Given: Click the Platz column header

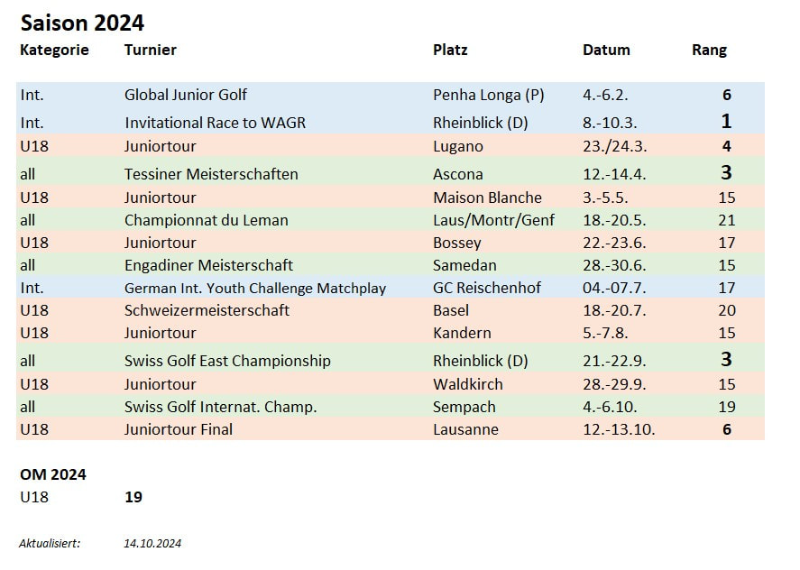Looking at the screenshot, I should (450, 50).
